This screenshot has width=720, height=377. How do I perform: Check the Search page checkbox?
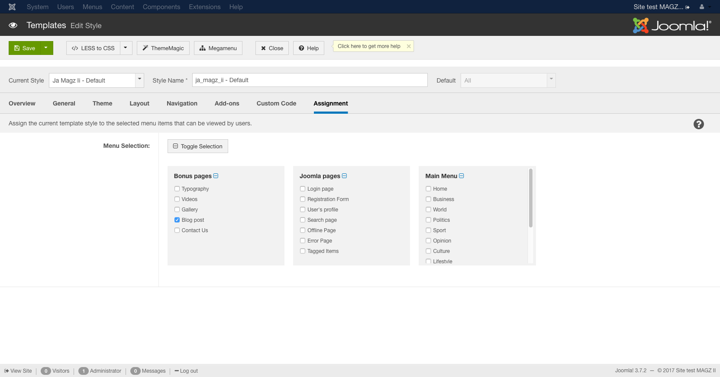303,220
